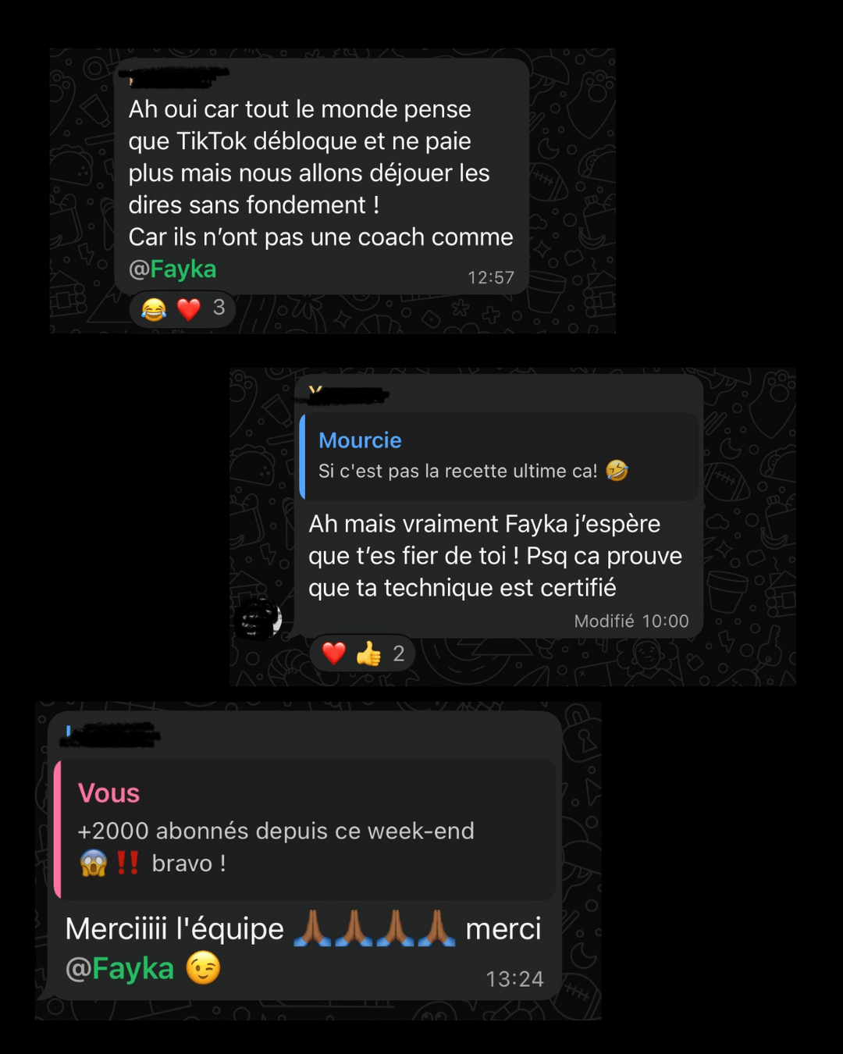Image resolution: width=843 pixels, height=1054 pixels.
Task: Click the screaming face emoji in quote
Action: point(94,863)
